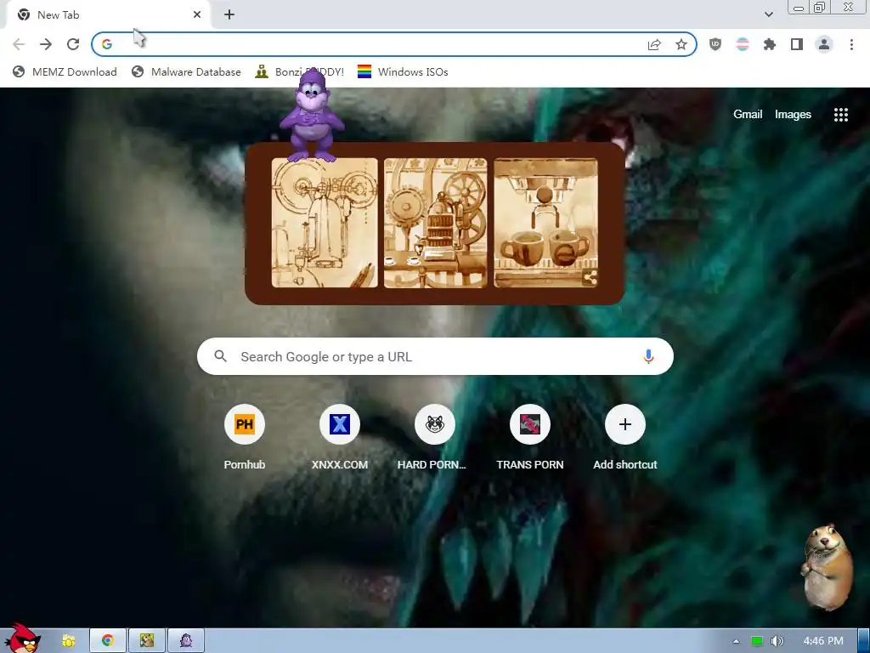Show hidden system tray icons
The width and height of the screenshot is (870, 653).
737,641
